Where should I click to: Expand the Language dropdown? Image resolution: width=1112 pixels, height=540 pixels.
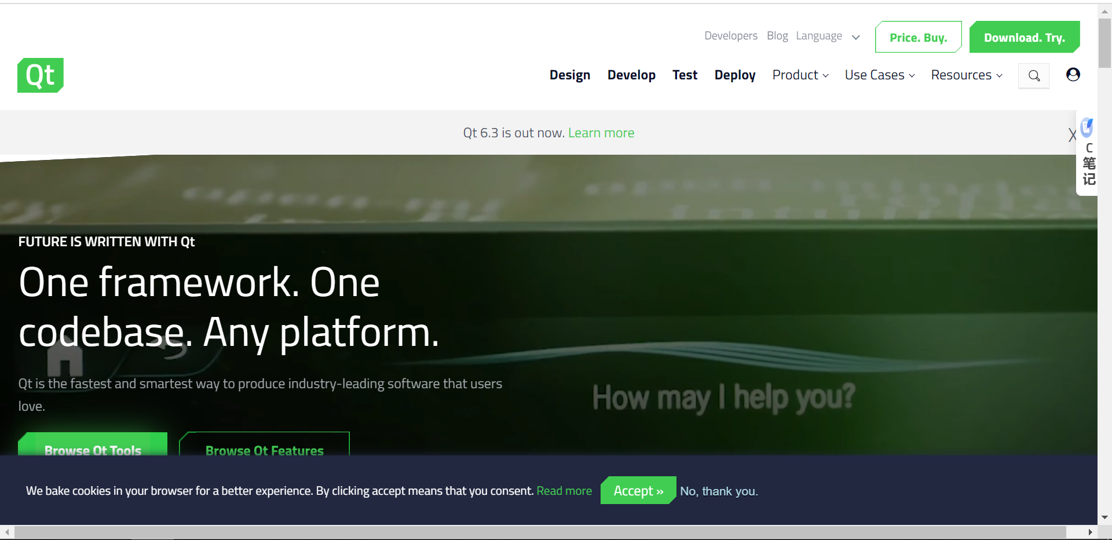click(828, 36)
